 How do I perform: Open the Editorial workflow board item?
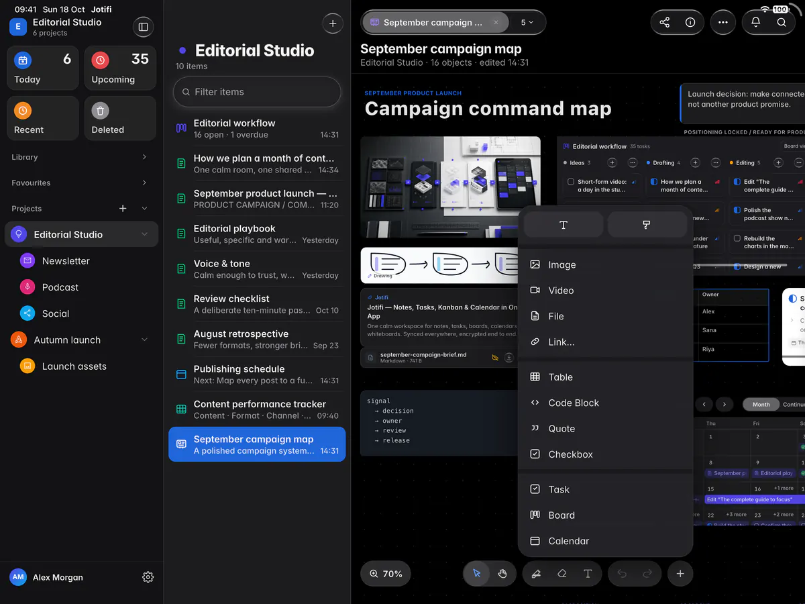click(x=257, y=129)
